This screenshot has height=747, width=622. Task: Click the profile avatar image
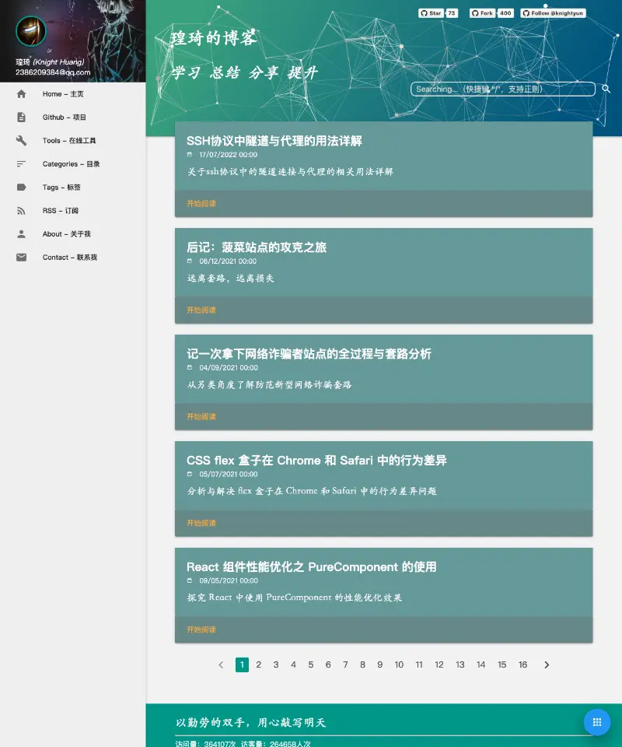click(x=31, y=31)
